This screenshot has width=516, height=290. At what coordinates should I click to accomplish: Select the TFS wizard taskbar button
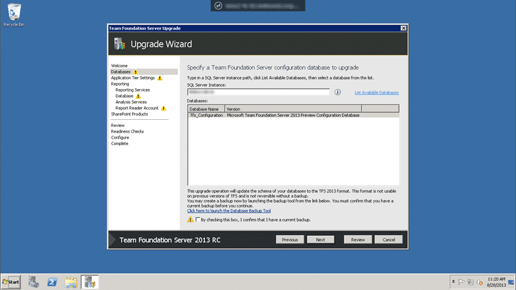click(x=90, y=282)
